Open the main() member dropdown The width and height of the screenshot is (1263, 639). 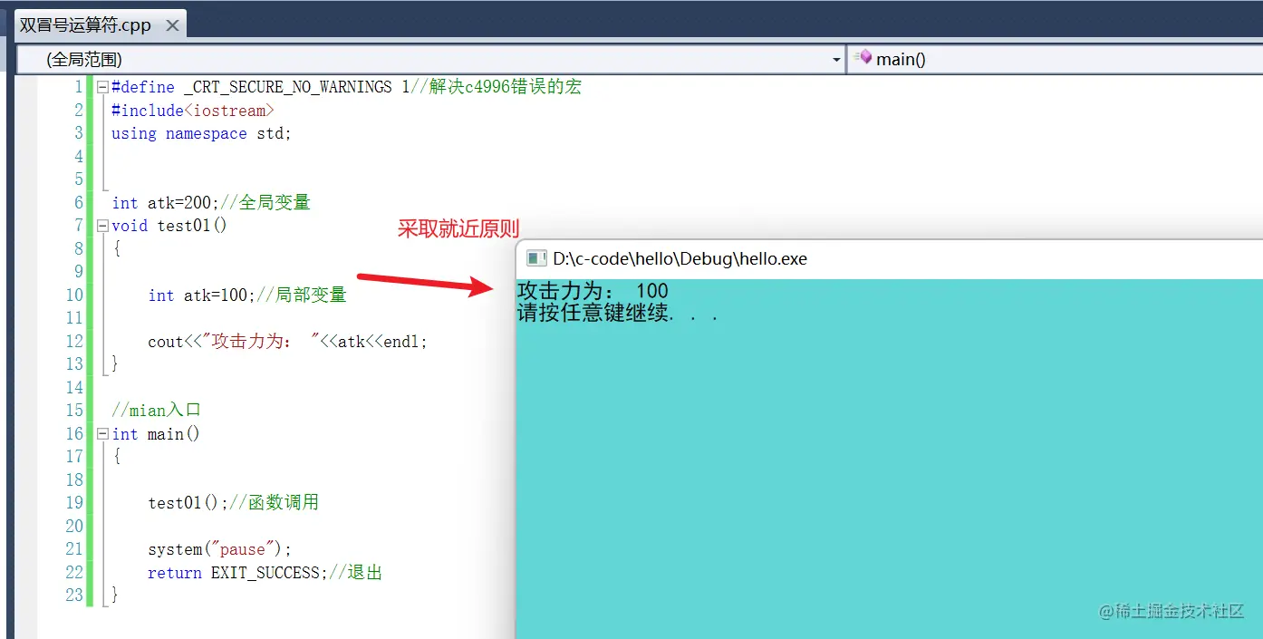1055,60
